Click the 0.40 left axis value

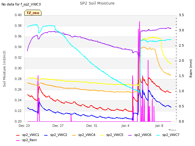pyautogui.click(x=18, y=15)
